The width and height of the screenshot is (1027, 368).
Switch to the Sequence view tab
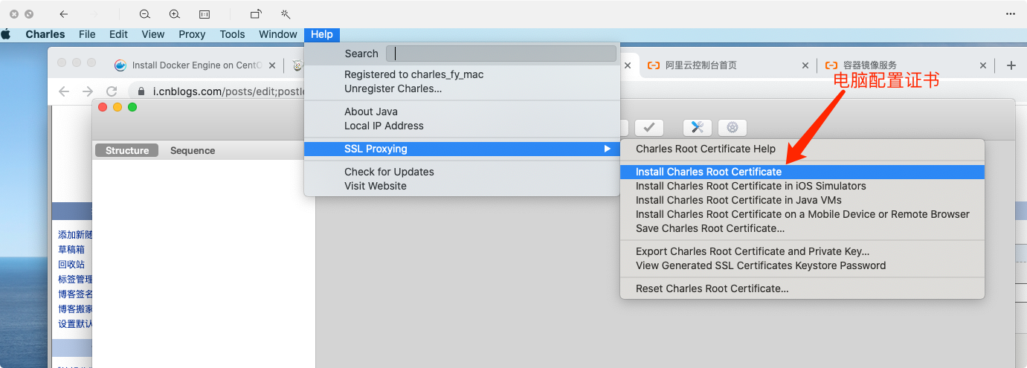click(x=193, y=150)
